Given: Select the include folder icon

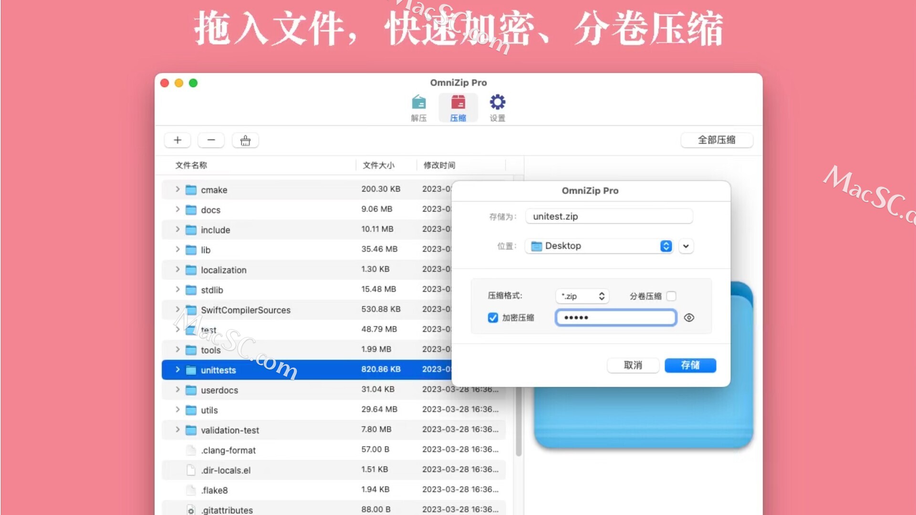Looking at the screenshot, I should click(191, 230).
